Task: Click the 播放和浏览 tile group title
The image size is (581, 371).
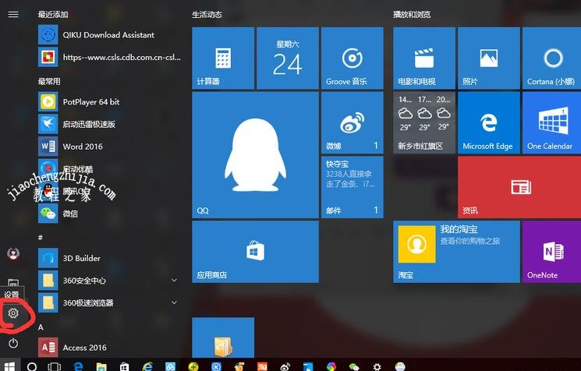Action: tap(412, 15)
